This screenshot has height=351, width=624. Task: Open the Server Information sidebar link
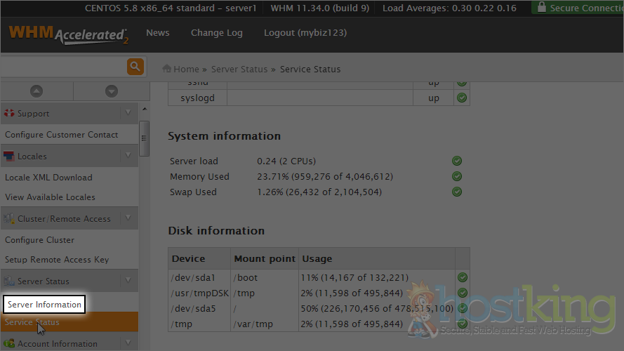[44, 304]
